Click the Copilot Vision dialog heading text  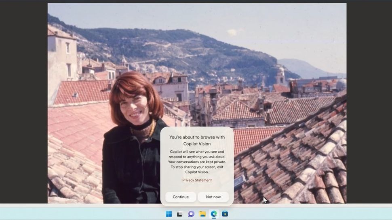[197, 140]
